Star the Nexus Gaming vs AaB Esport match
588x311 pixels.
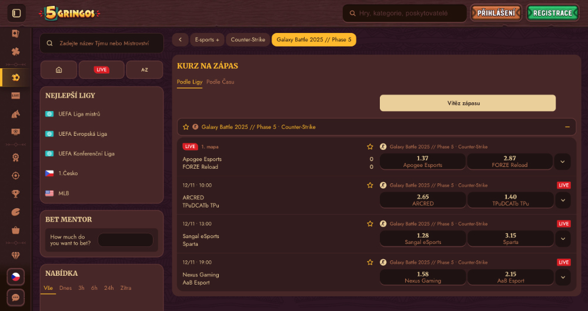click(370, 262)
